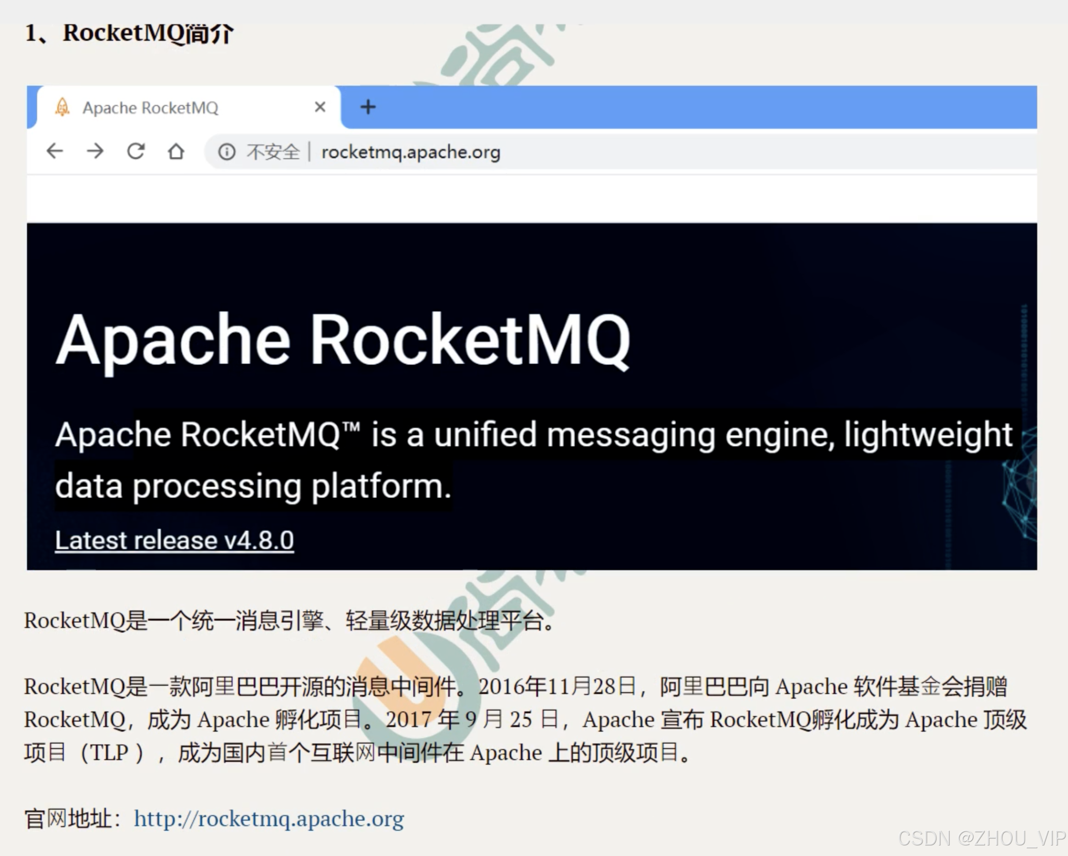Click the rocket favicon on the tab
The image size is (1068, 856).
coord(62,106)
